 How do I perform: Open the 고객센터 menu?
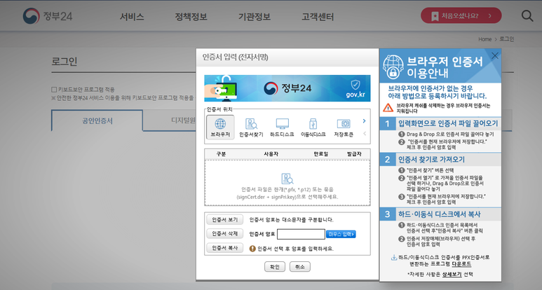click(x=318, y=17)
